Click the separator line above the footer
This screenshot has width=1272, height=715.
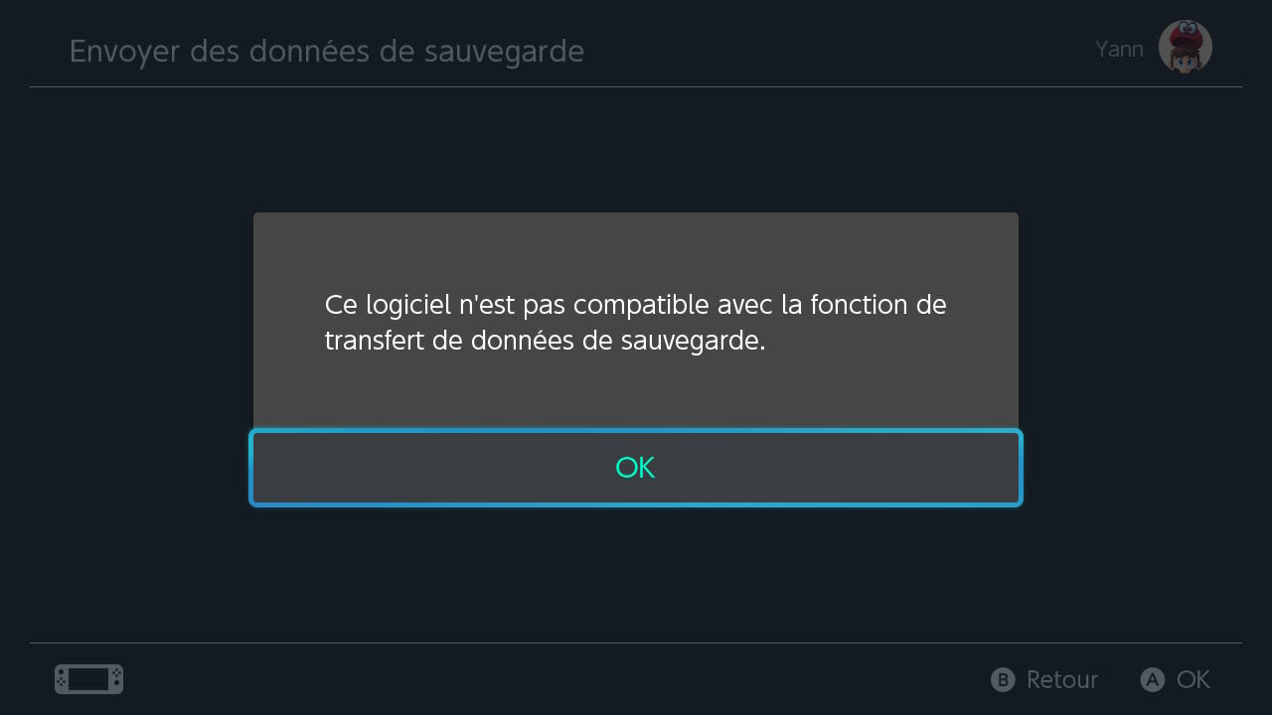(636, 643)
